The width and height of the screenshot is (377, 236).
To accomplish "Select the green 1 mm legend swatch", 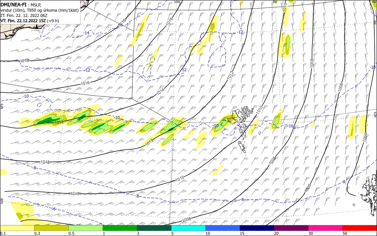I will pos(120,228).
